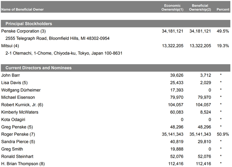
Task: Click Sandra Pierce's economic ownership 40,819
Action: pyautogui.click(x=177, y=141)
